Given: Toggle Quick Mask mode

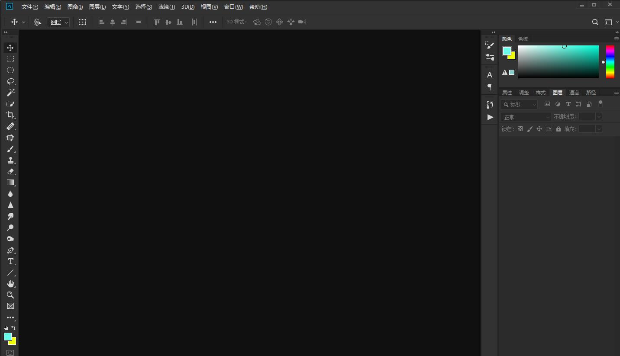Looking at the screenshot, I should coord(10,353).
